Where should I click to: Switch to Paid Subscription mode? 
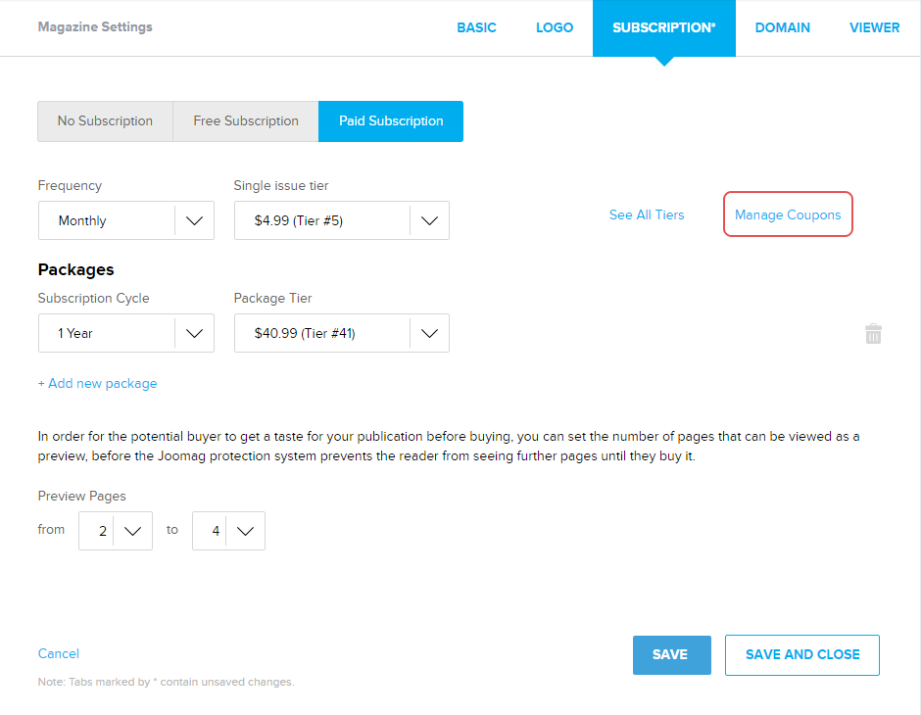[x=391, y=121]
